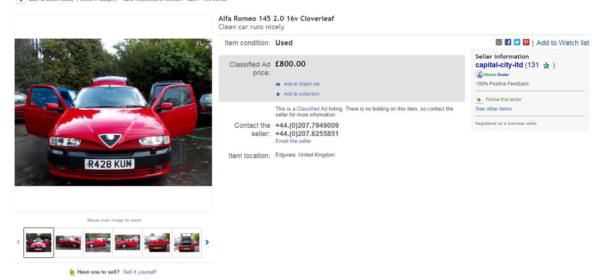The height and width of the screenshot is (280, 607).
Task: Show previous thumbnails with left arrow
Action: pos(18,242)
